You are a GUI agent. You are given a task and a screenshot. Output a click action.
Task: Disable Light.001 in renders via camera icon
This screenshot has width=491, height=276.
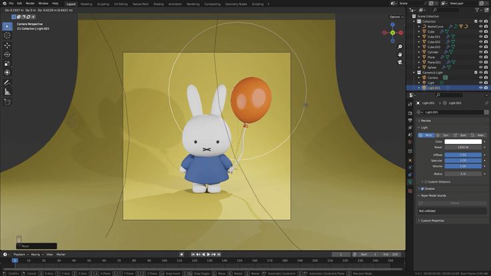pyautogui.click(x=486, y=88)
